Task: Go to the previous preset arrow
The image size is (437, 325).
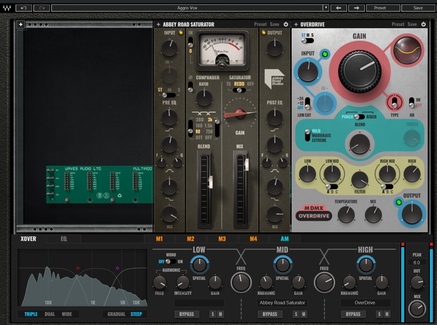Action: pyautogui.click(x=339, y=8)
